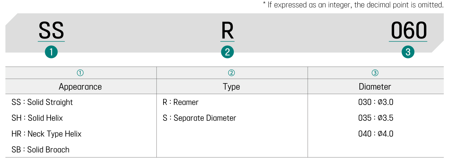The image size is (449, 162).
Task: Select the HR : Neck Type Helix entry
Action: point(47,134)
